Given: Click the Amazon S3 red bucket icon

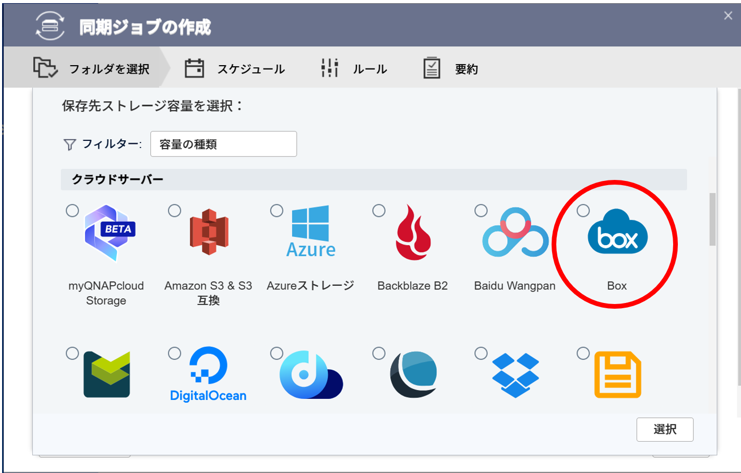Looking at the screenshot, I should (209, 232).
